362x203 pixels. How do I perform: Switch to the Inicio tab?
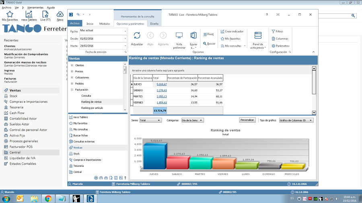click(90, 24)
